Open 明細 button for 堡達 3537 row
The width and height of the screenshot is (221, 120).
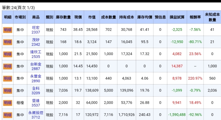click(8, 103)
